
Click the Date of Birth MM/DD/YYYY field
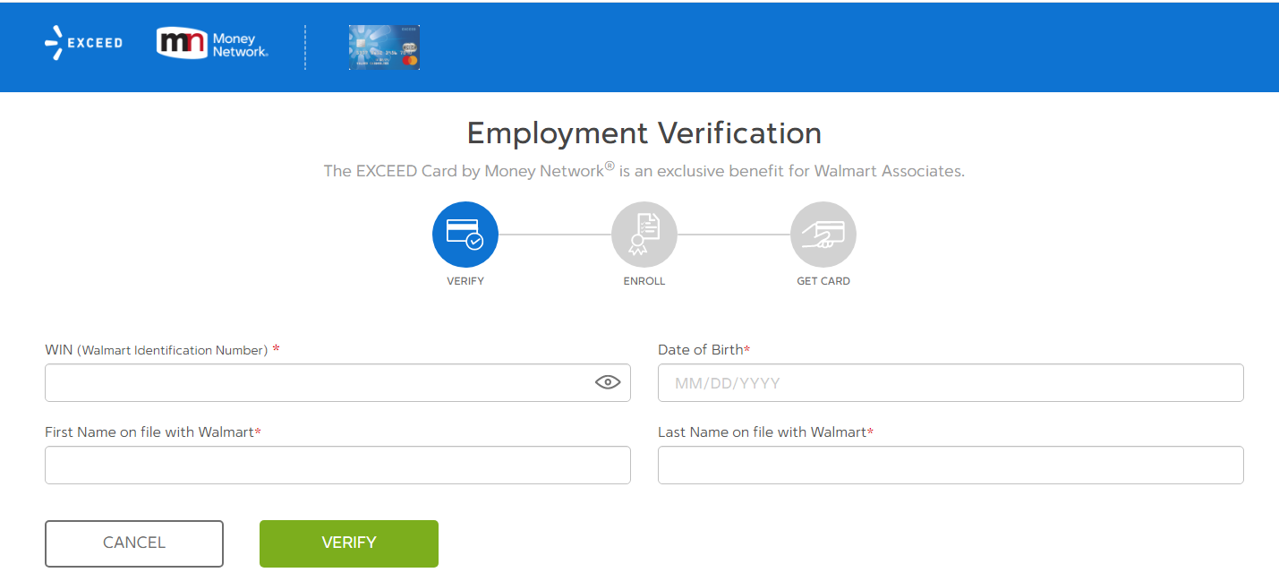(950, 382)
